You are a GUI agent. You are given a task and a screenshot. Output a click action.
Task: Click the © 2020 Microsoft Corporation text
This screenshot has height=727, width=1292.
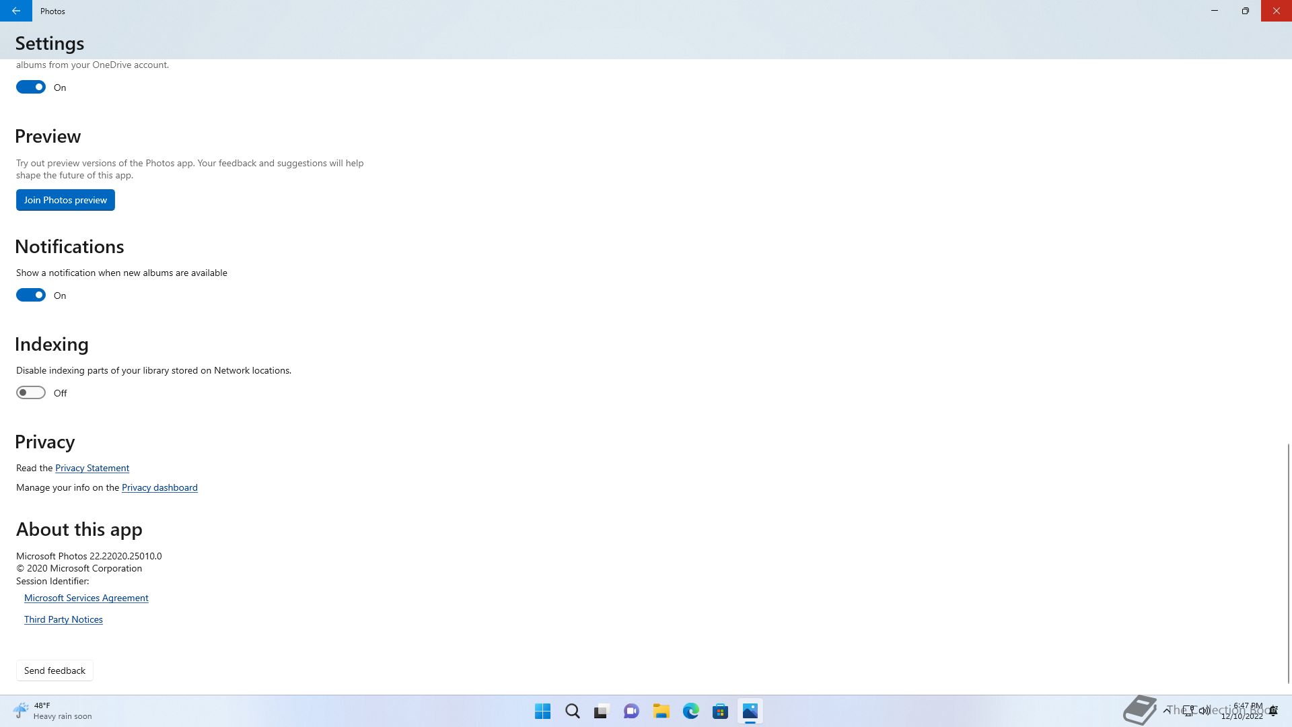tap(79, 568)
